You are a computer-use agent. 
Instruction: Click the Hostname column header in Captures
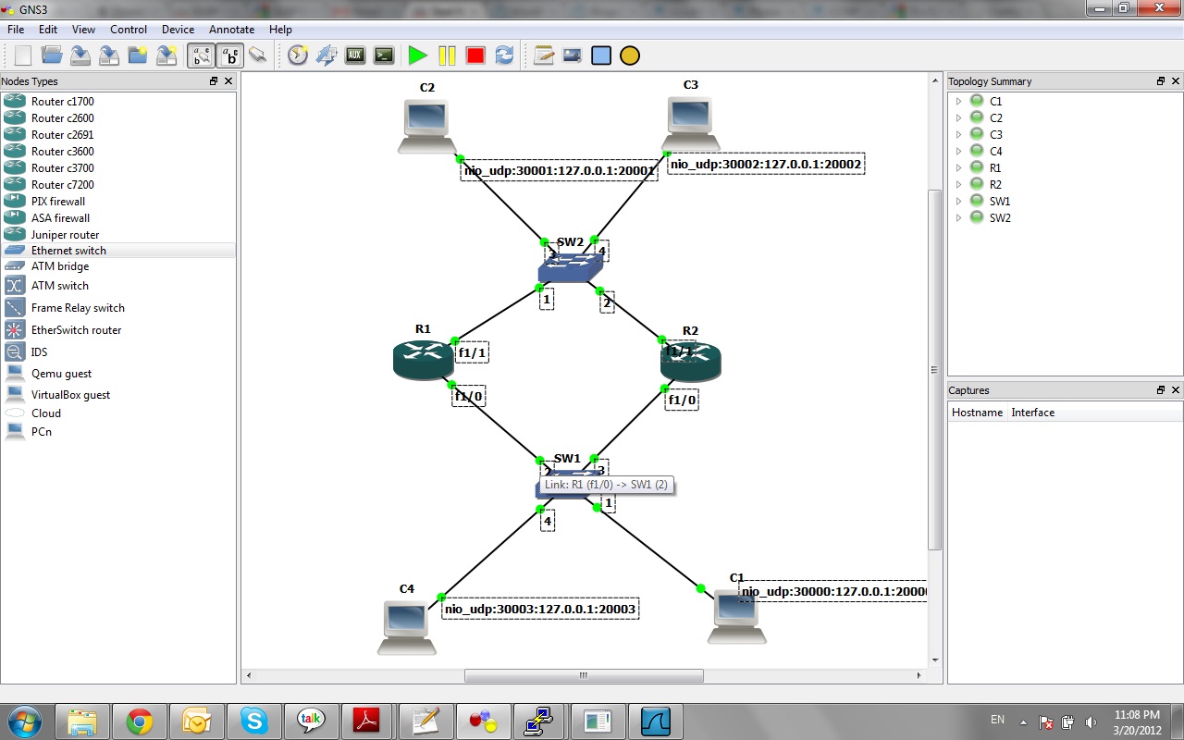[978, 413]
